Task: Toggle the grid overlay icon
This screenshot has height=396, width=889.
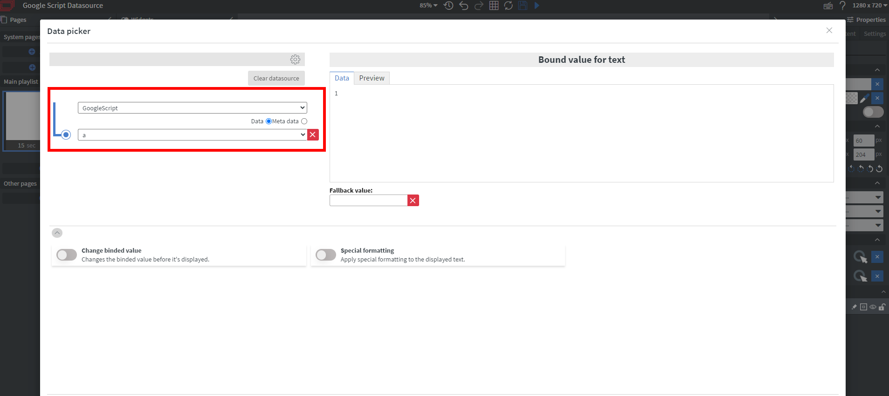Action: click(x=494, y=6)
